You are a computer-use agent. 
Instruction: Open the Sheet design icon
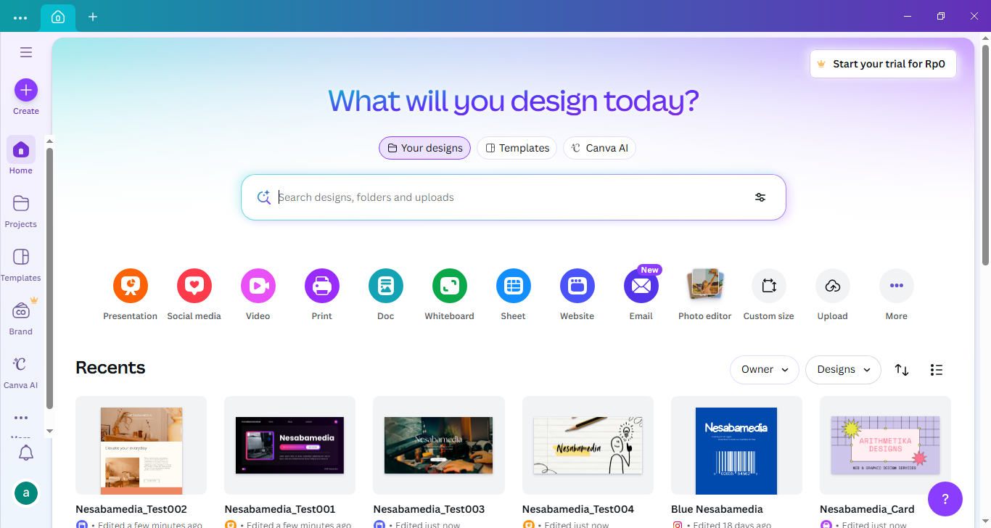pyautogui.click(x=514, y=286)
